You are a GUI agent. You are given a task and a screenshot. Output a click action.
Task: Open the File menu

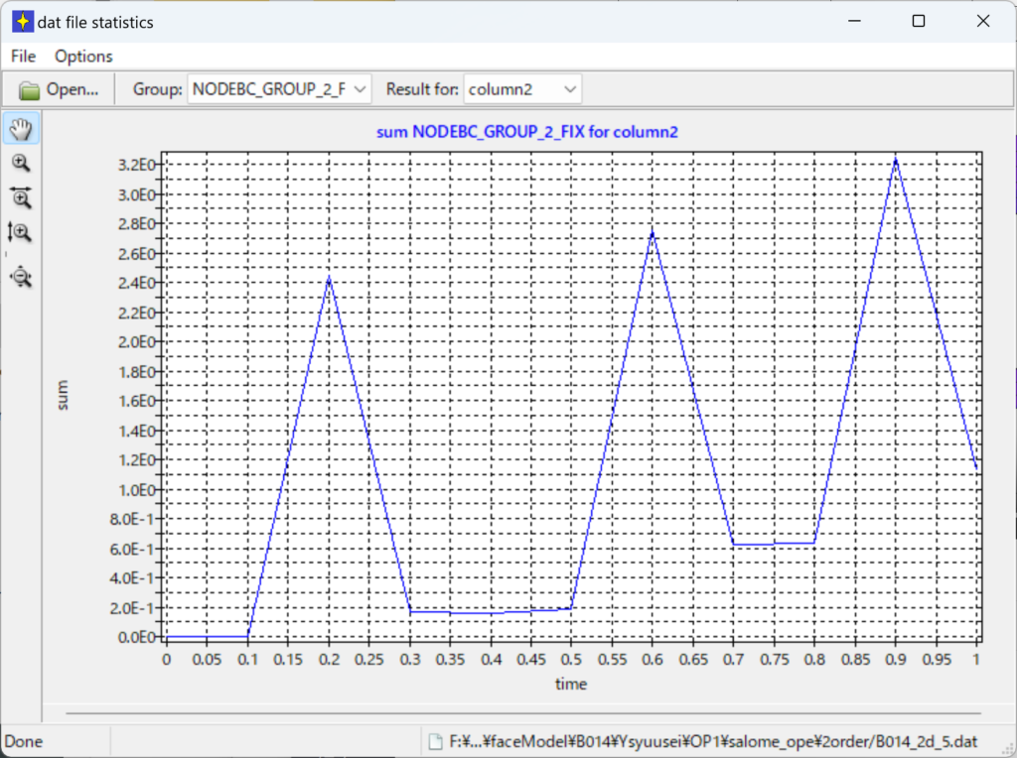23,57
